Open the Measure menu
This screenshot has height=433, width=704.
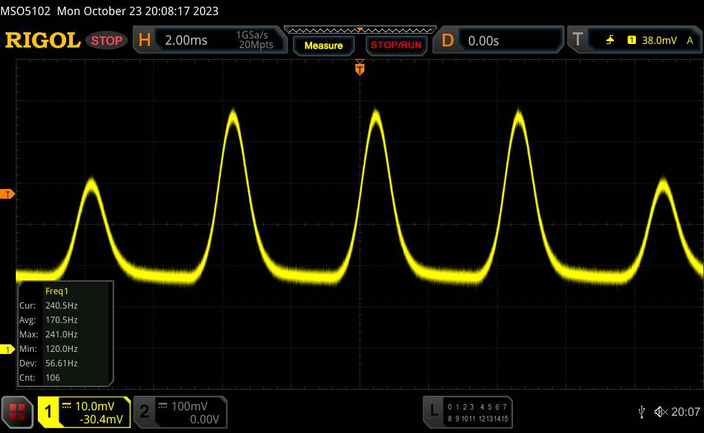[x=323, y=45]
